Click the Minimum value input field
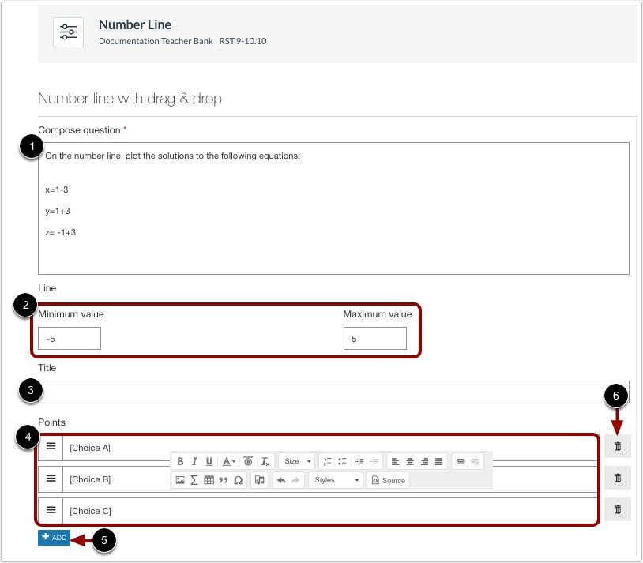The height and width of the screenshot is (563, 643). [x=70, y=338]
